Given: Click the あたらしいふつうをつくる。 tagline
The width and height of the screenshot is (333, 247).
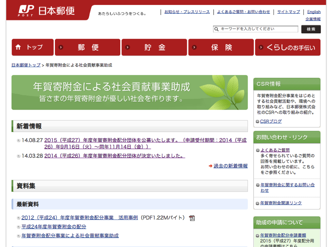Looking at the screenshot, I should (x=122, y=14).
